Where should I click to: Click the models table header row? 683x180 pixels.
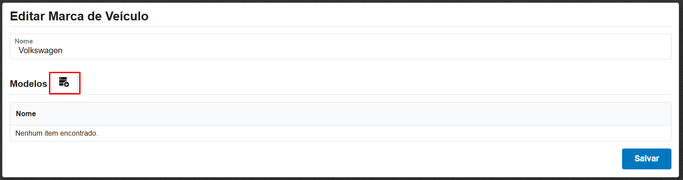click(340, 114)
